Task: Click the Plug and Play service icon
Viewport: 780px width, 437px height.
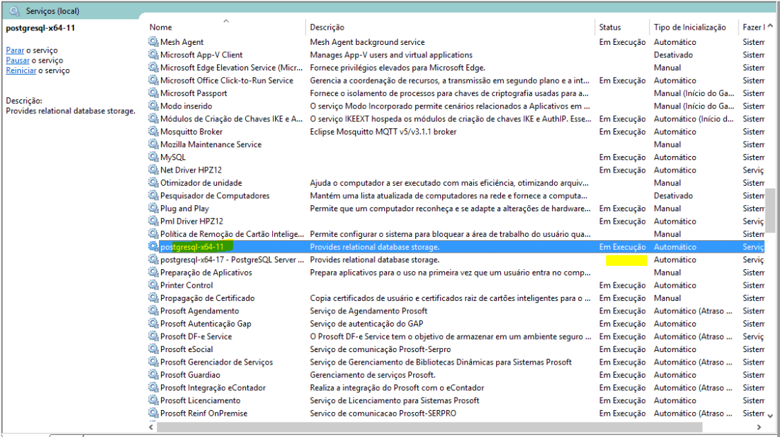Action: 153,208
